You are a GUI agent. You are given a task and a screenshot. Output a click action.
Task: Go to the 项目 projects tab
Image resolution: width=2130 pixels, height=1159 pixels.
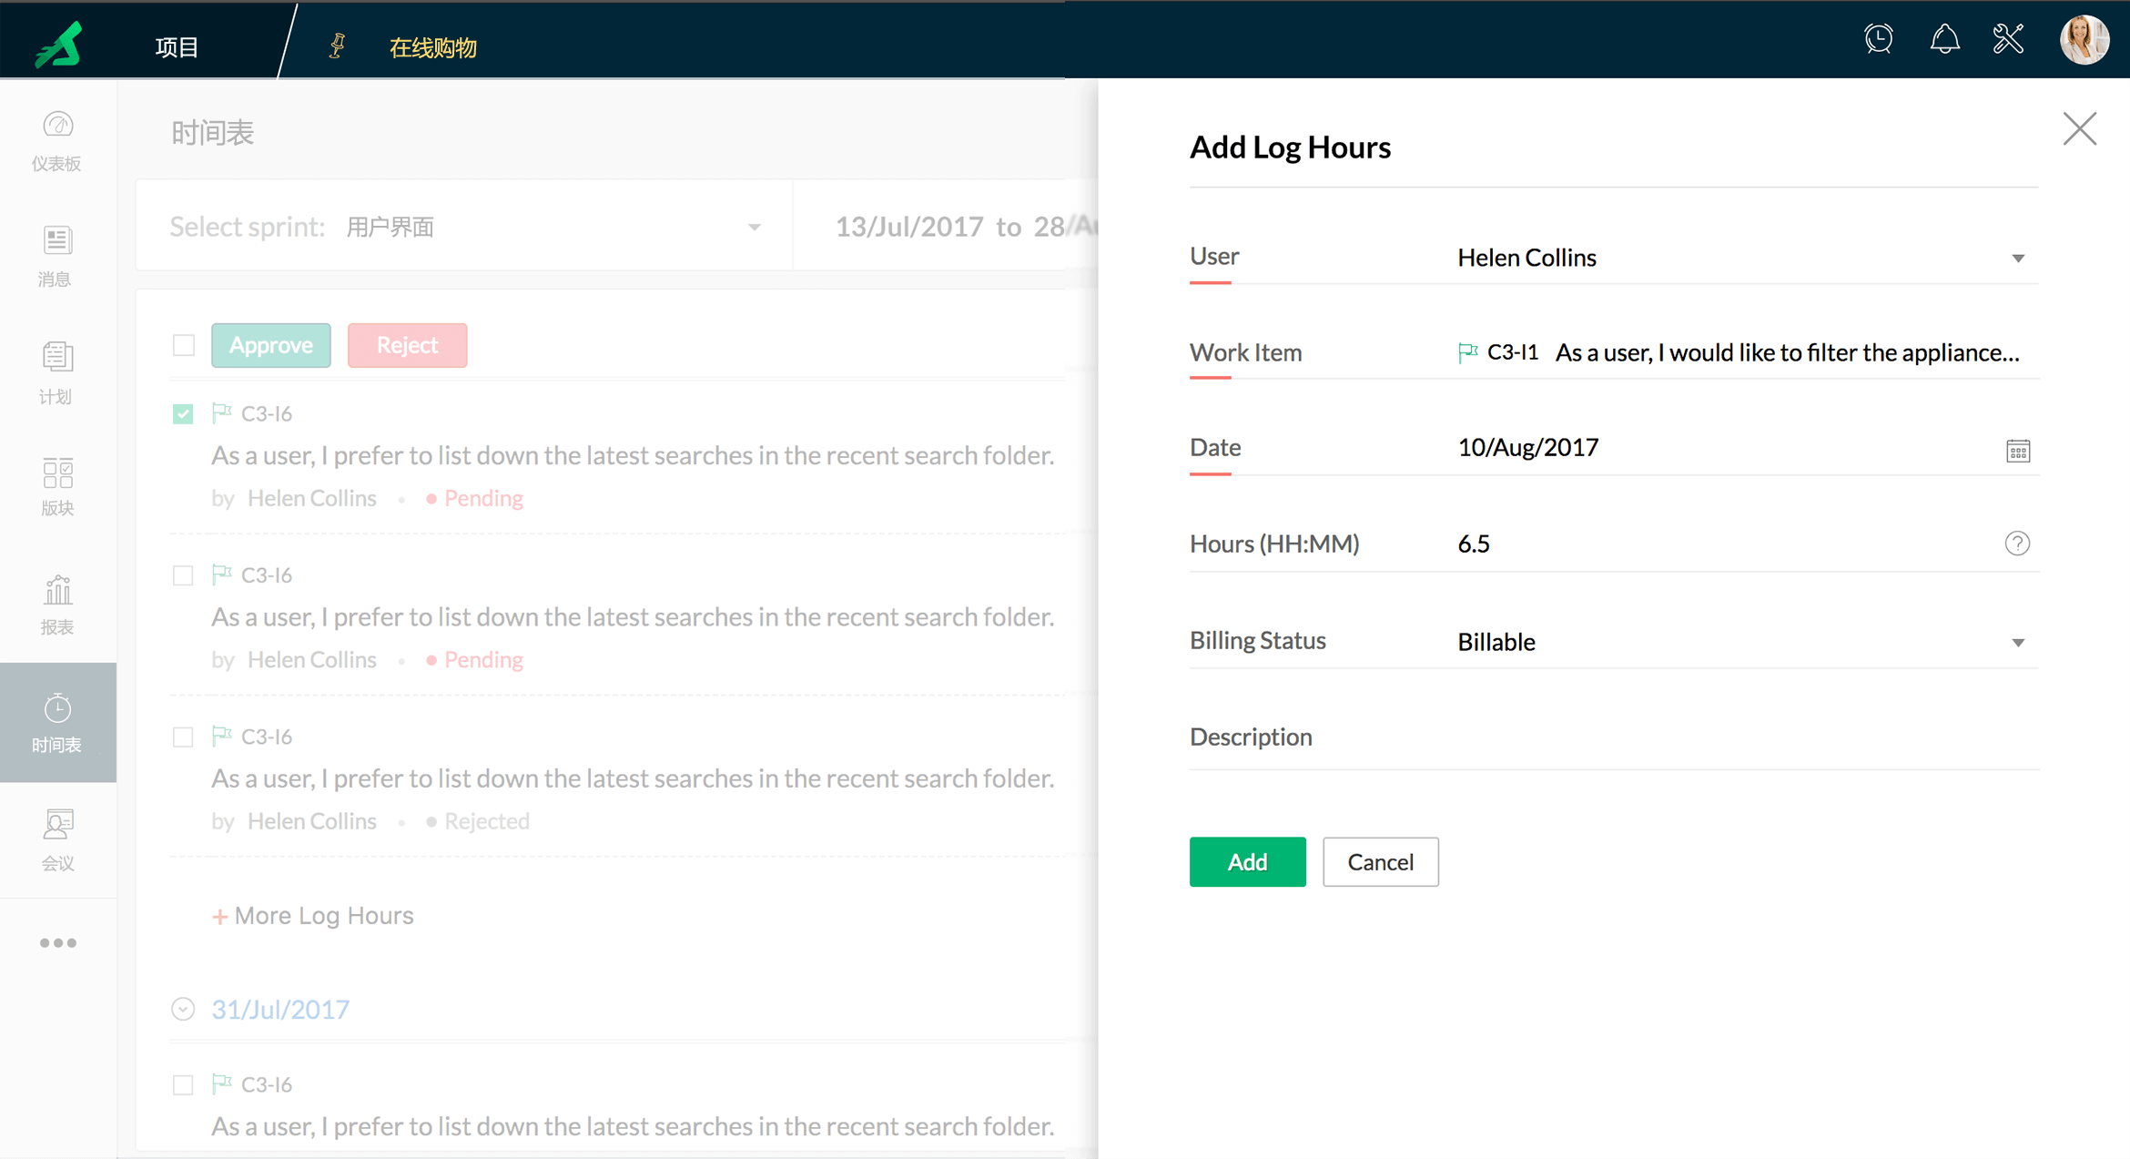(x=177, y=47)
